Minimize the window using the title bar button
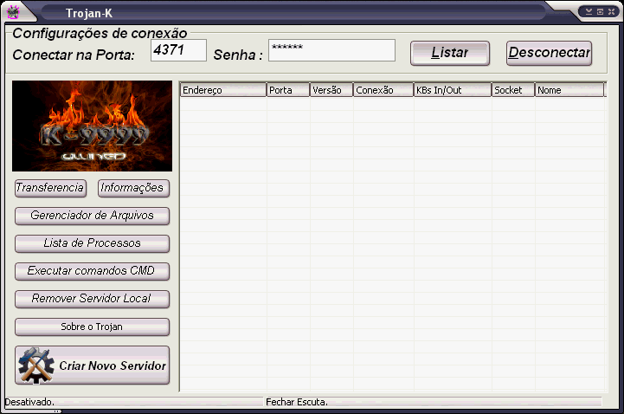The image size is (624, 414). pos(589,11)
